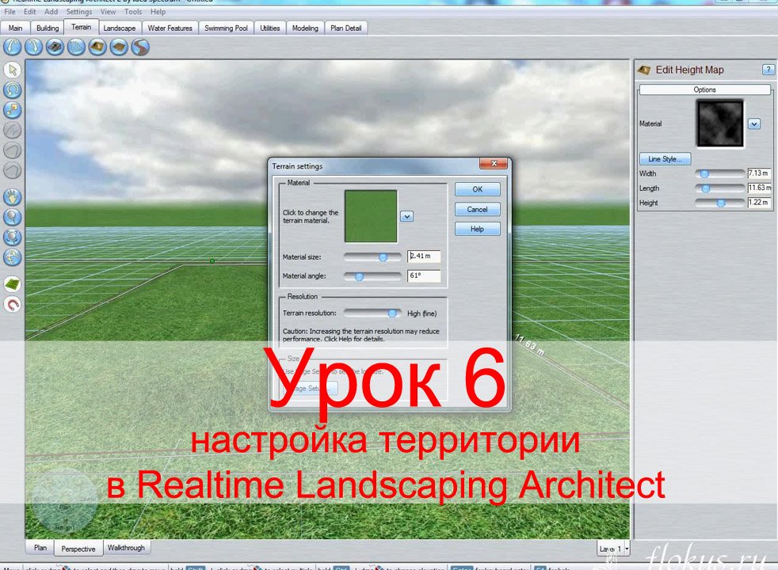Click the Material size slider handle
The height and width of the screenshot is (570, 778).
(x=383, y=257)
